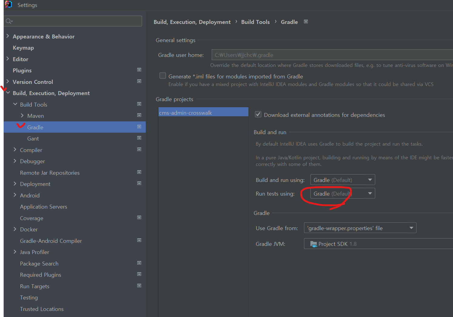This screenshot has width=453, height=317.
Task: Click project-level icon beside Gant
Action: click(139, 138)
